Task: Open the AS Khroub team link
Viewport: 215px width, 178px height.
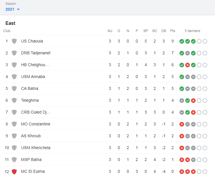Action: coord(30,136)
